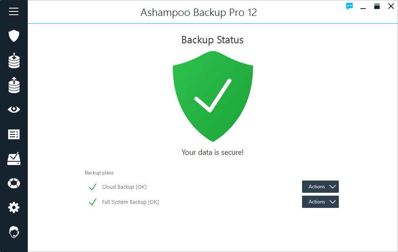Go to the shield Overview page in sidebar
The image size is (398, 252).
[x=14, y=36]
